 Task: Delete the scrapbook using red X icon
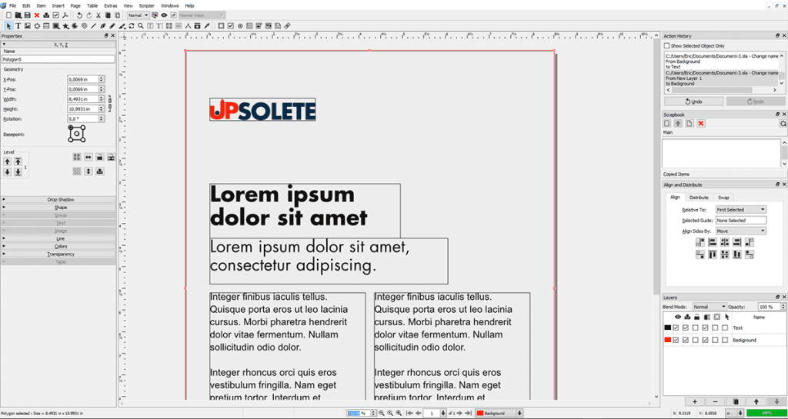pyautogui.click(x=701, y=124)
